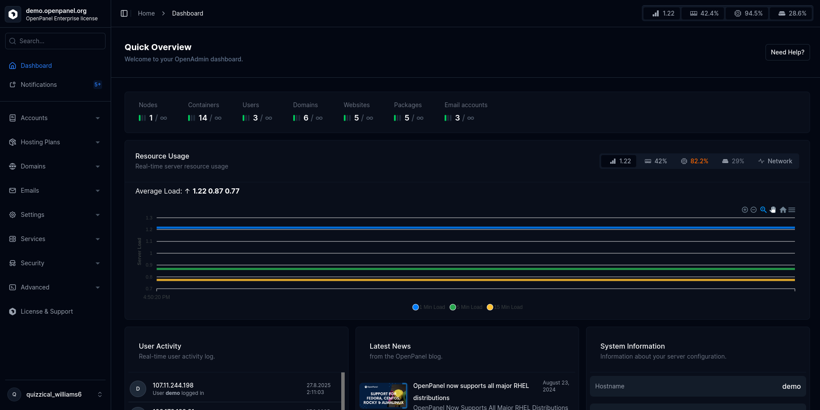Screen dimensions: 820x410
Task: Expand the Security menu arrow
Action: click(x=98, y=264)
